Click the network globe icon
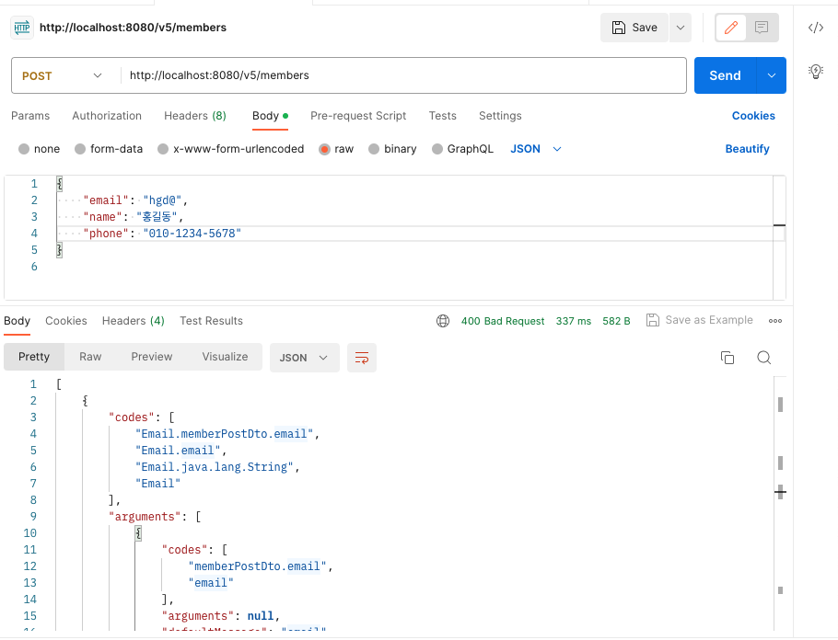 443,321
